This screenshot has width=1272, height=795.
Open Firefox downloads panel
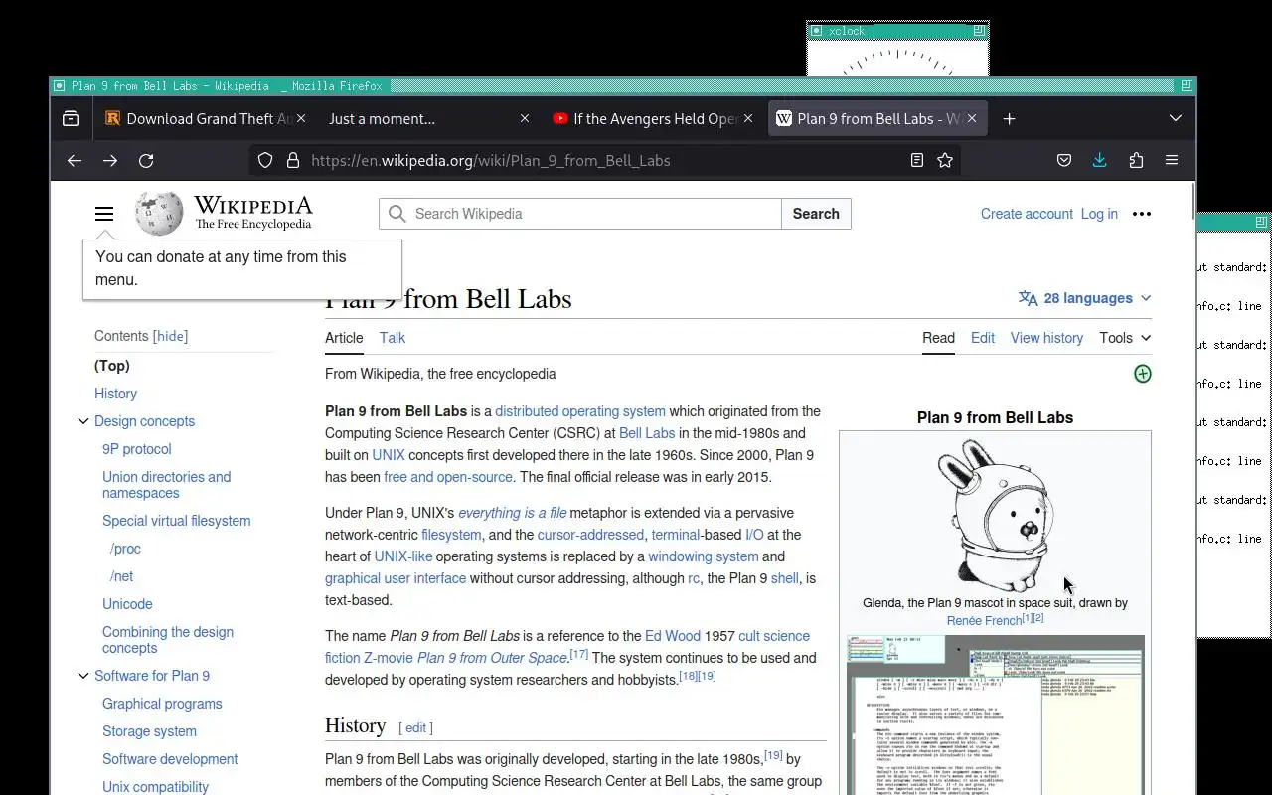point(1100,160)
